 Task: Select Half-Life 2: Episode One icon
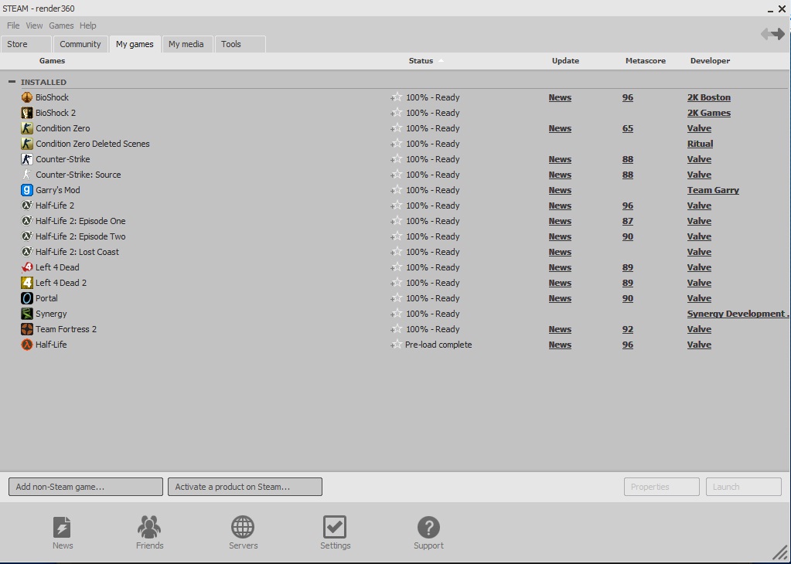(x=27, y=221)
